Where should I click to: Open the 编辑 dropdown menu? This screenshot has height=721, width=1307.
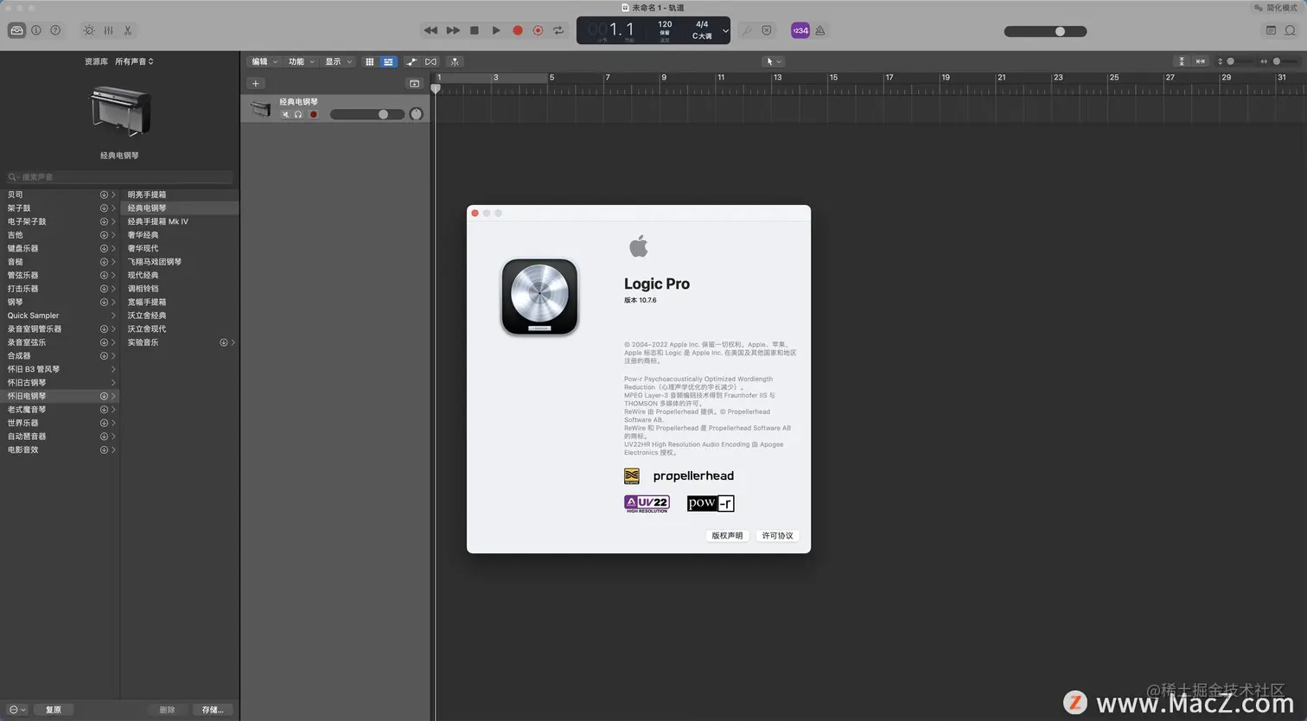coord(265,61)
